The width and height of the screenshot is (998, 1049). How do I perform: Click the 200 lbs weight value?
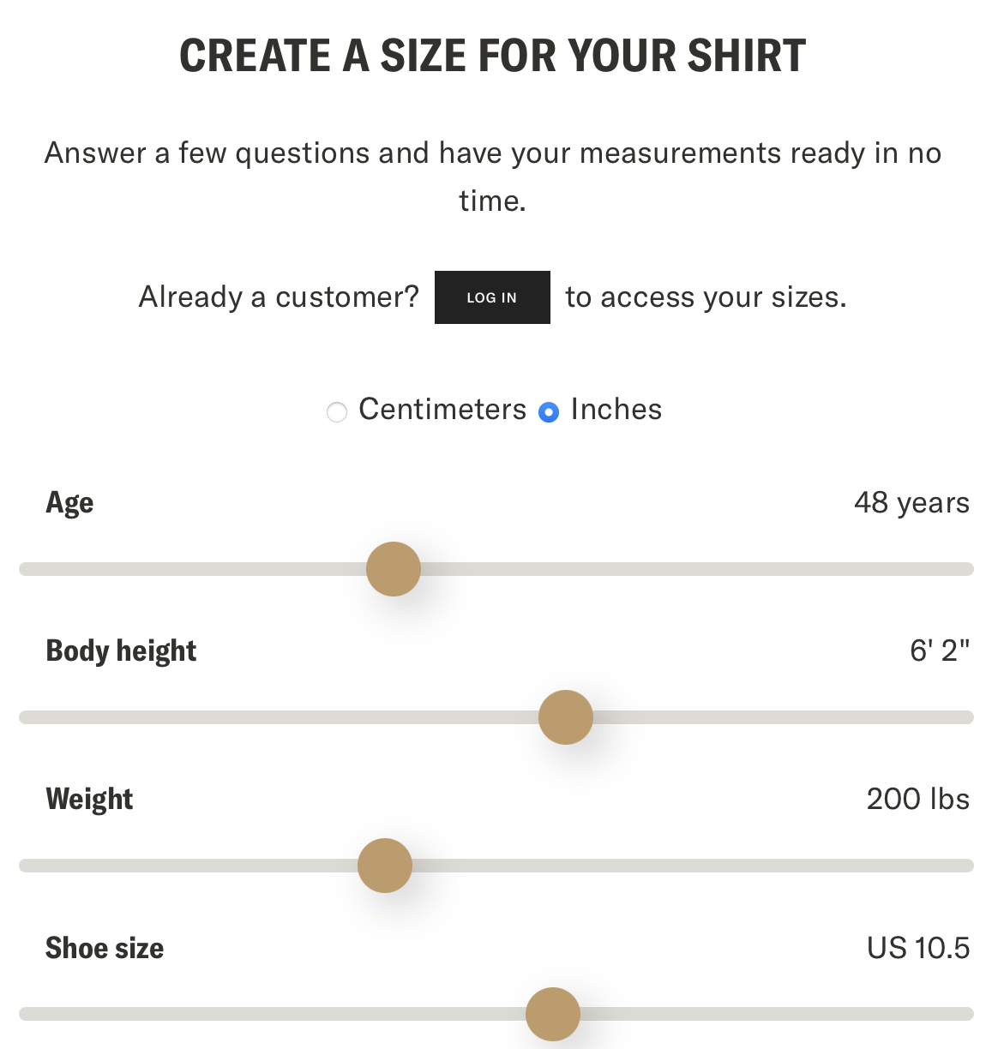click(917, 800)
